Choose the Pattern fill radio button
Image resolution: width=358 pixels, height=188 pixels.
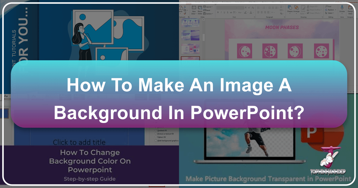(x=156, y=137)
